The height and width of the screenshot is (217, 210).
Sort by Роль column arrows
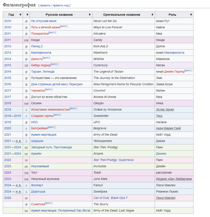tap(191, 15)
